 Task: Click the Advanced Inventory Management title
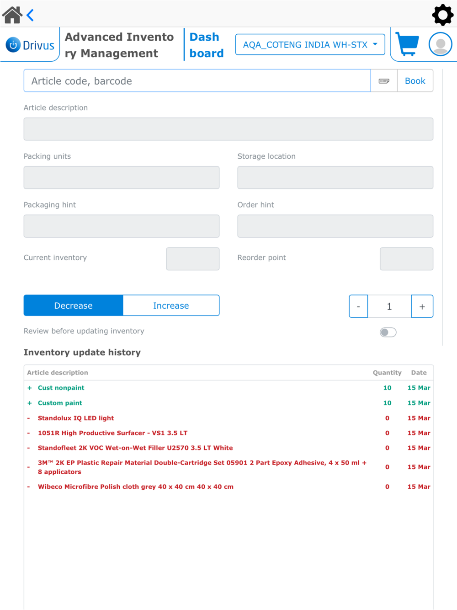pos(119,45)
